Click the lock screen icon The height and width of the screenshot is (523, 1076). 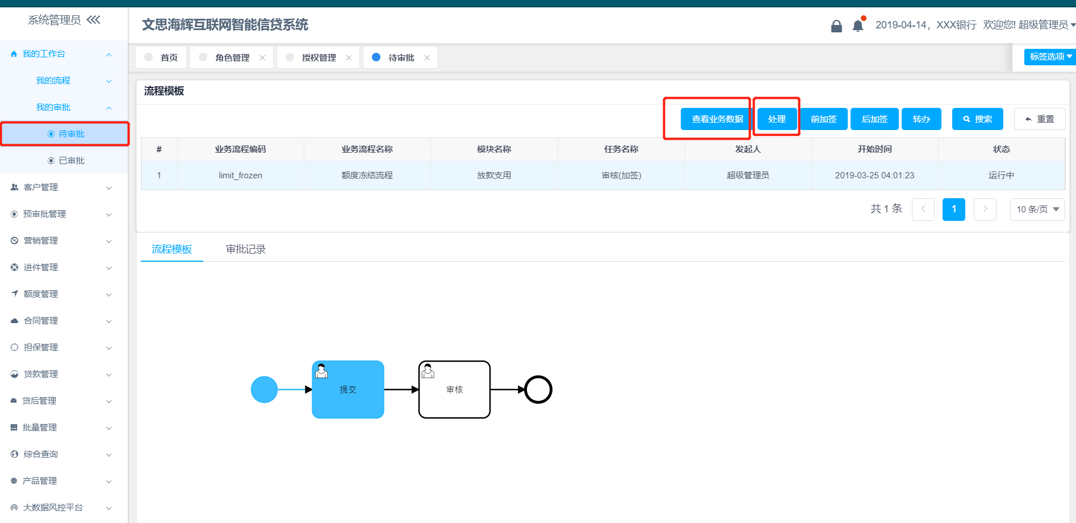coord(836,26)
